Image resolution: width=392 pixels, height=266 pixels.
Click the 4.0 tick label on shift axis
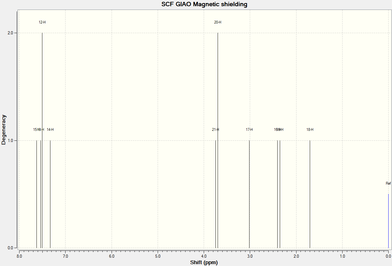(204, 256)
